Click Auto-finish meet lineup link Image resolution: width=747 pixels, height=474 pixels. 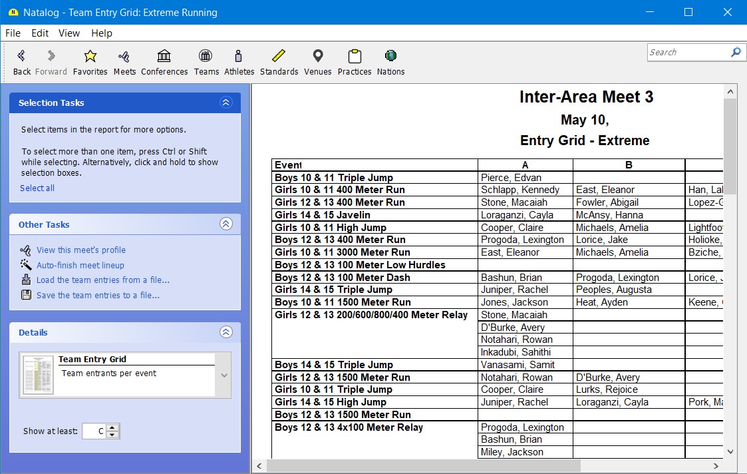coord(80,265)
